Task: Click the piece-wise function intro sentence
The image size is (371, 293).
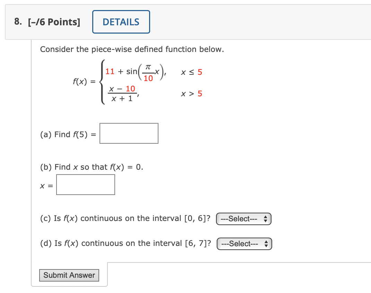Action: pyautogui.click(x=132, y=49)
